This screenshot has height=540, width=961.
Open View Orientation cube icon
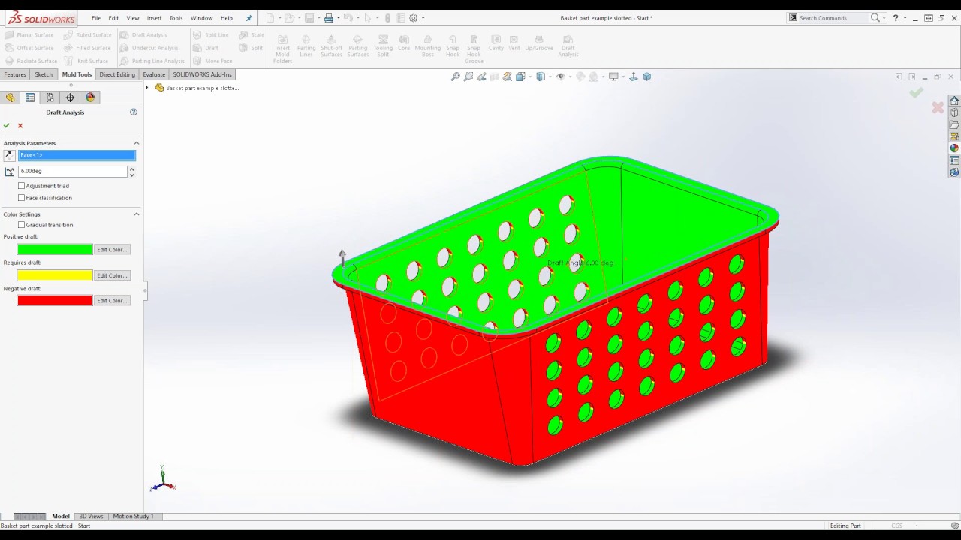pyautogui.click(x=521, y=76)
